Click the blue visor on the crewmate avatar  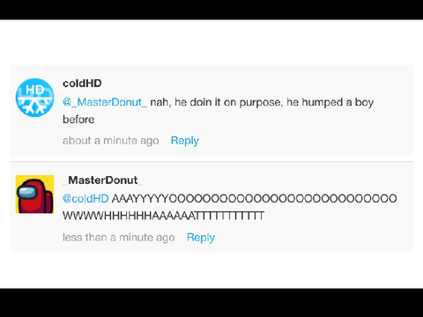(x=27, y=193)
